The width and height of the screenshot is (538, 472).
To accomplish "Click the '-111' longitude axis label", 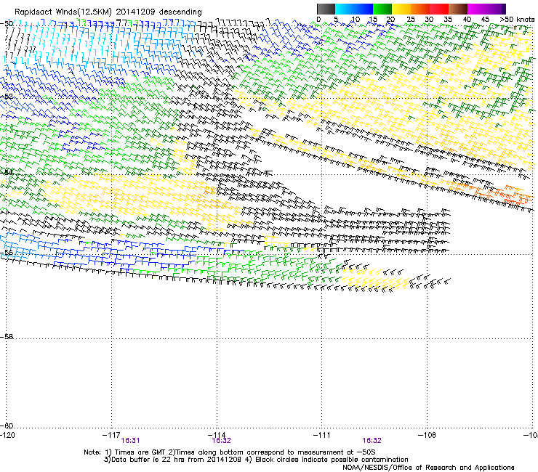I will 322,435.
